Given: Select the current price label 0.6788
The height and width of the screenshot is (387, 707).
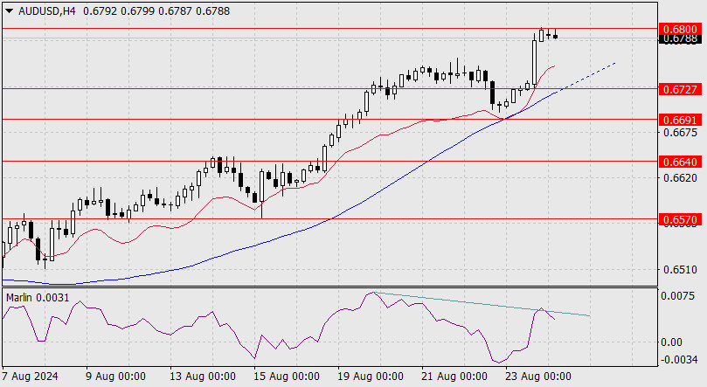Looking at the screenshot, I should [681, 38].
